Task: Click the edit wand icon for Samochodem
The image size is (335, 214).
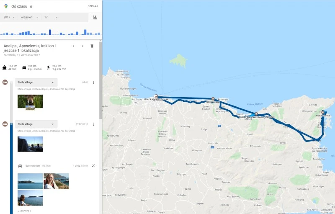Action: 93,166
